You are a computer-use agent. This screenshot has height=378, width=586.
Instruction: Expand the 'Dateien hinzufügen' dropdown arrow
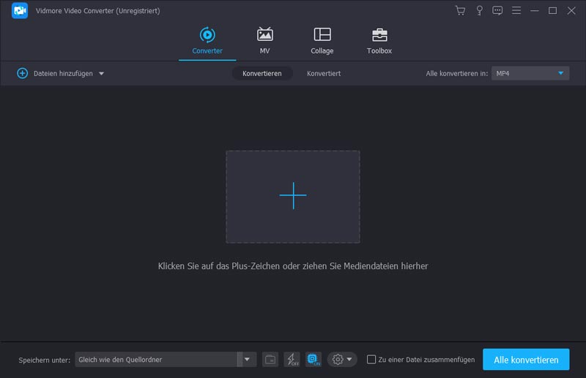pos(101,74)
